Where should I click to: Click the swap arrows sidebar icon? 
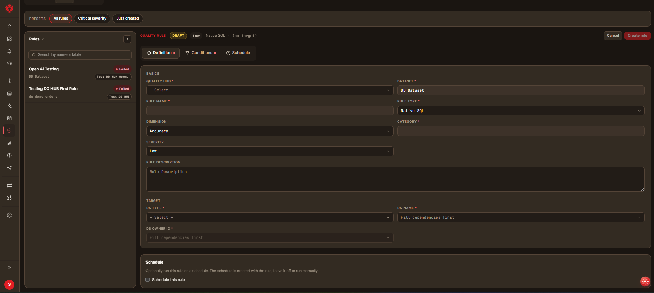coord(9,185)
